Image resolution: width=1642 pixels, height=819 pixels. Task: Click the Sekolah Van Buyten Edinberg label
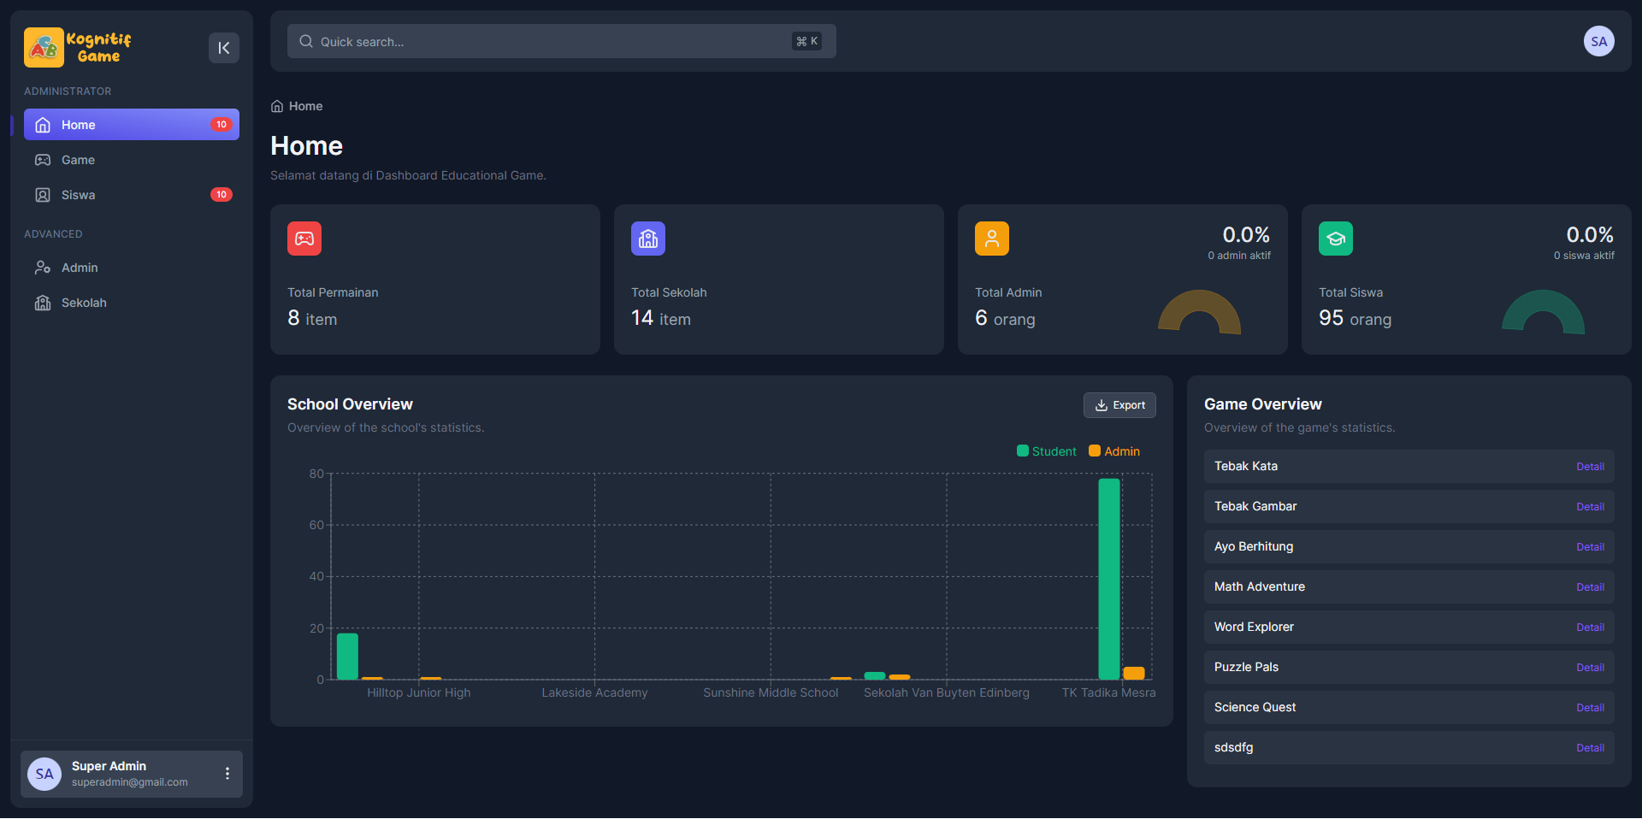point(947,692)
